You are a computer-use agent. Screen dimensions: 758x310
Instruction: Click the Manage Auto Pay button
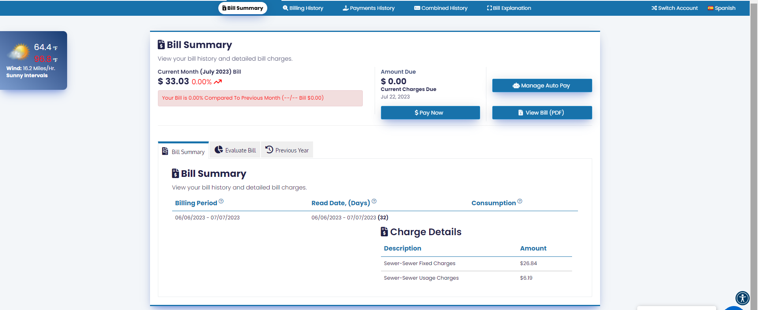click(x=542, y=85)
